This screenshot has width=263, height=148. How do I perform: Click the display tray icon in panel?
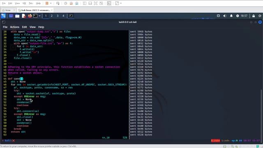(x=218, y=16)
